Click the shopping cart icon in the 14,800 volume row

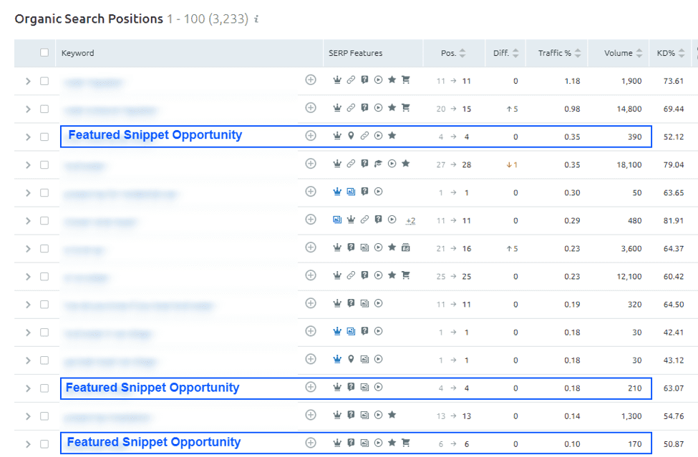click(x=406, y=108)
